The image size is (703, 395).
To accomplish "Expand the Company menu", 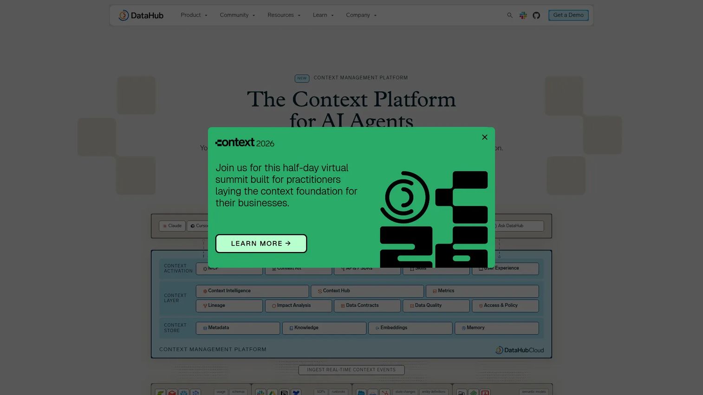I will point(361,15).
